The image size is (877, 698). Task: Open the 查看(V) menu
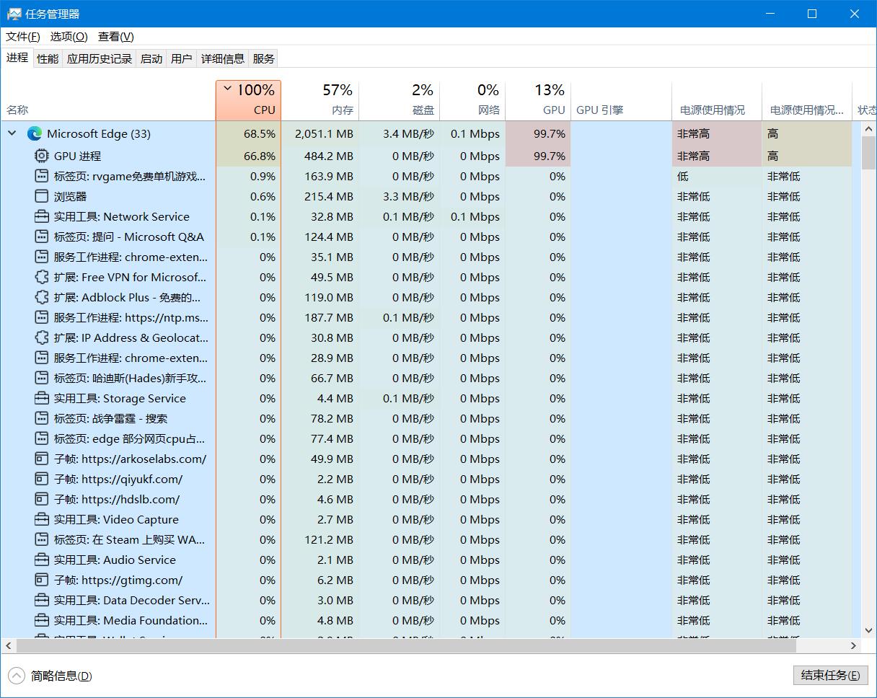(116, 37)
